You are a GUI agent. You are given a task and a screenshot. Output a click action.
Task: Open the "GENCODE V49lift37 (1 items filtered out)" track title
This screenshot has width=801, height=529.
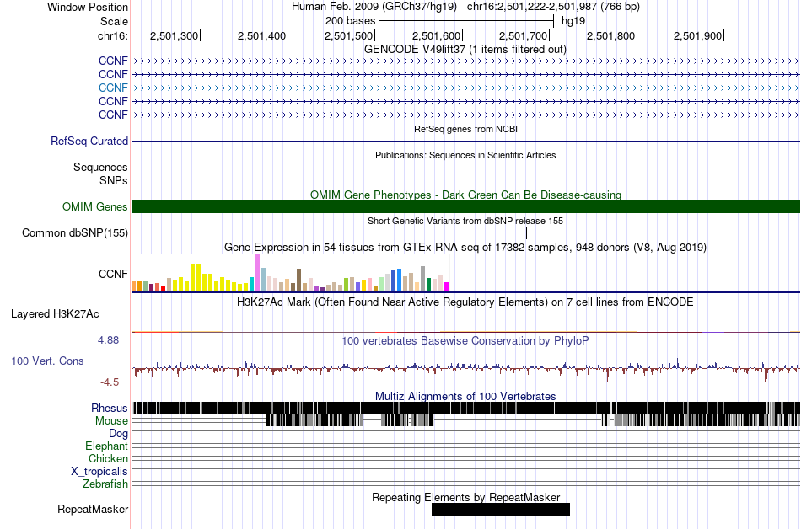click(x=465, y=50)
